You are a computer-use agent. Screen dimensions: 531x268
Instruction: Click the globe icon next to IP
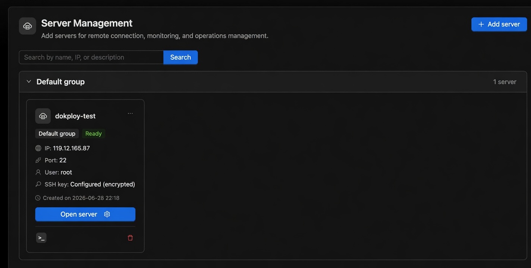click(x=38, y=148)
